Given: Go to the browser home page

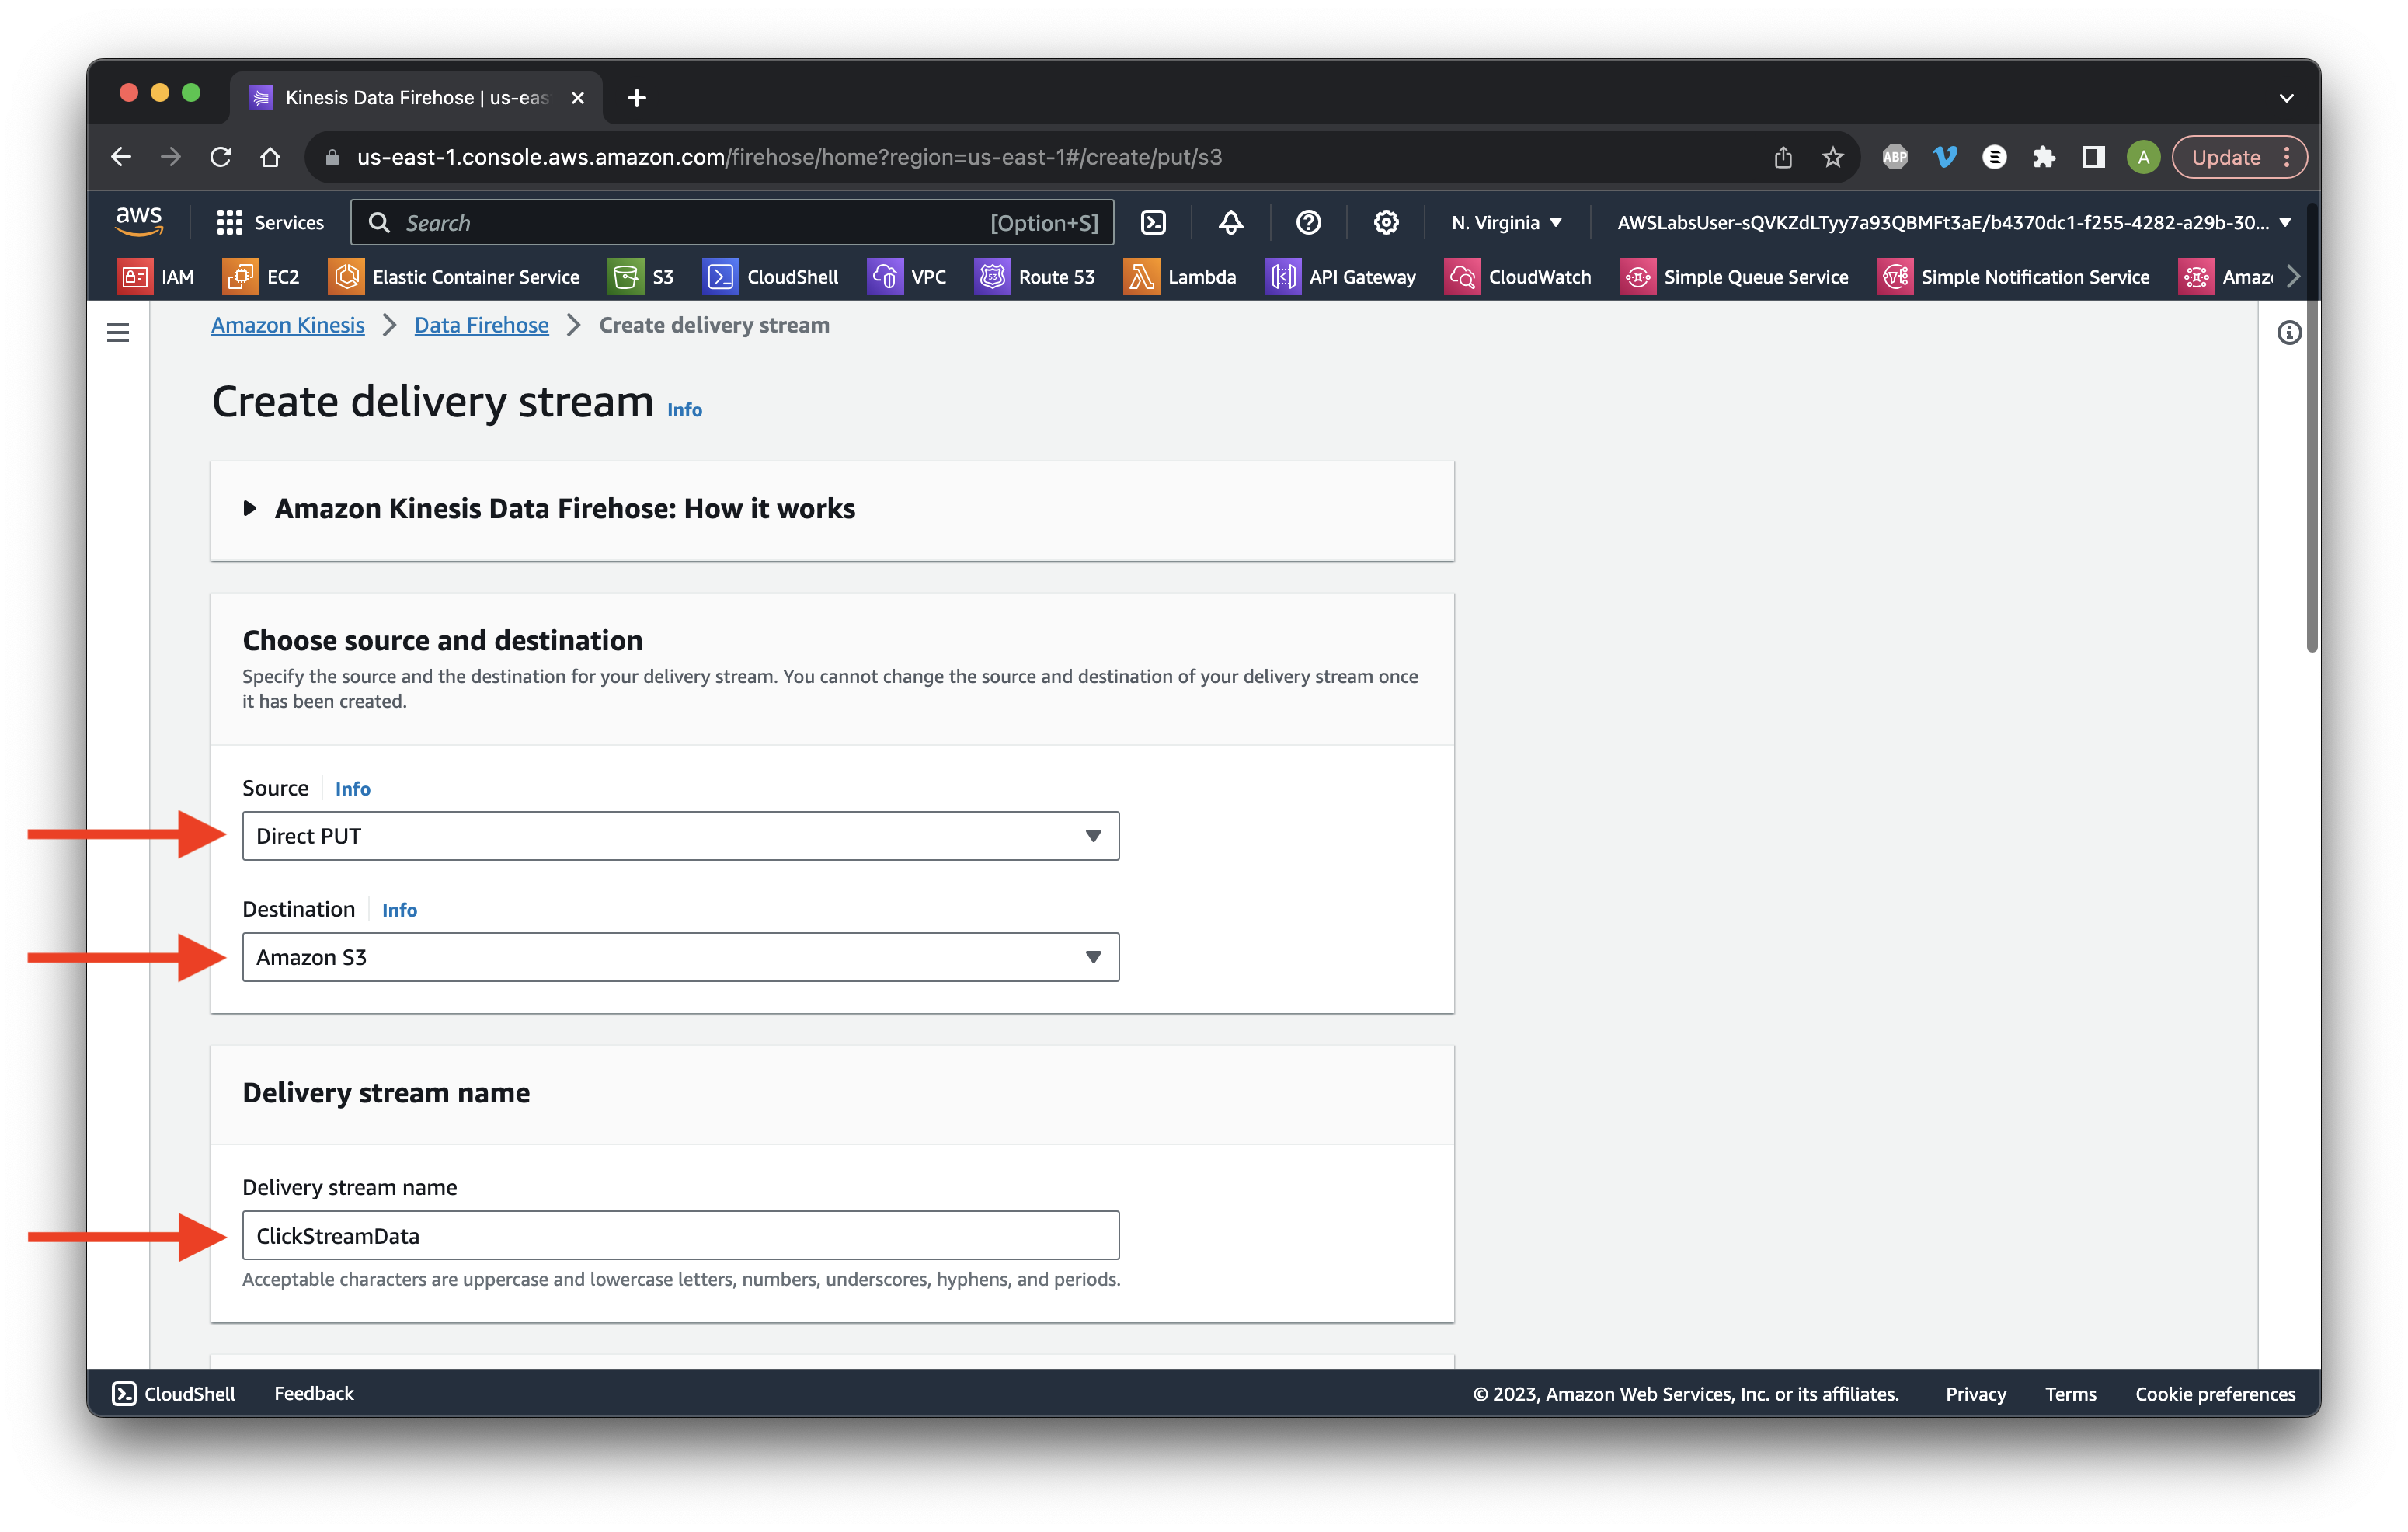Looking at the screenshot, I should click(270, 157).
